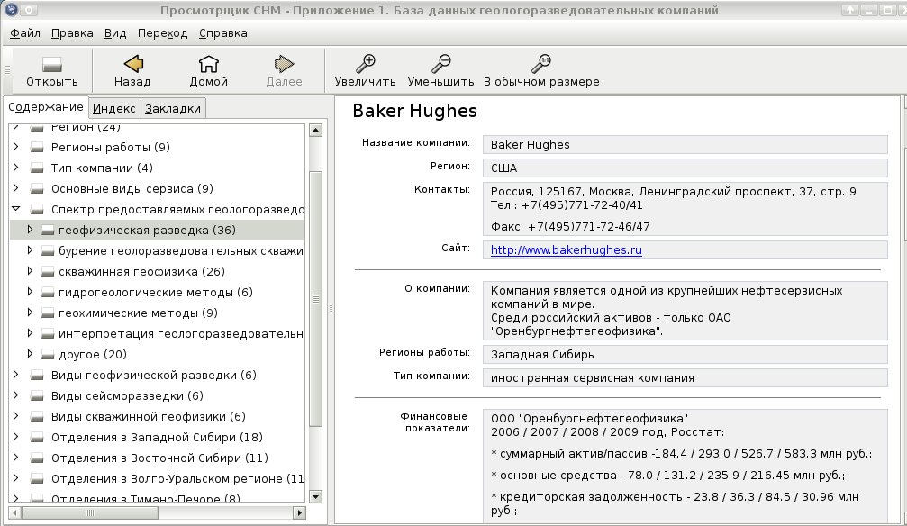This screenshot has height=526, width=907.
Task: Click the book icon beside Тип компании
Action: point(37,168)
